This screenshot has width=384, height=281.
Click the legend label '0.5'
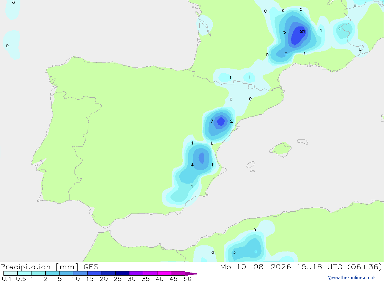point(21,279)
